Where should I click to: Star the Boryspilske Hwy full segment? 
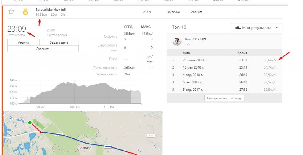tap(11, 12)
